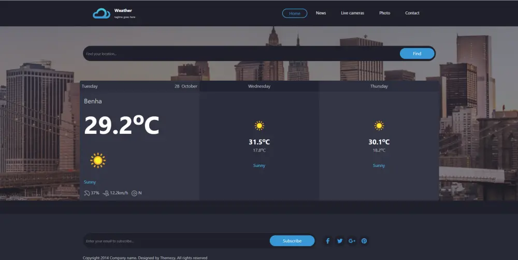Click the Weather site title
518x260 pixels.
click(123, 10)
